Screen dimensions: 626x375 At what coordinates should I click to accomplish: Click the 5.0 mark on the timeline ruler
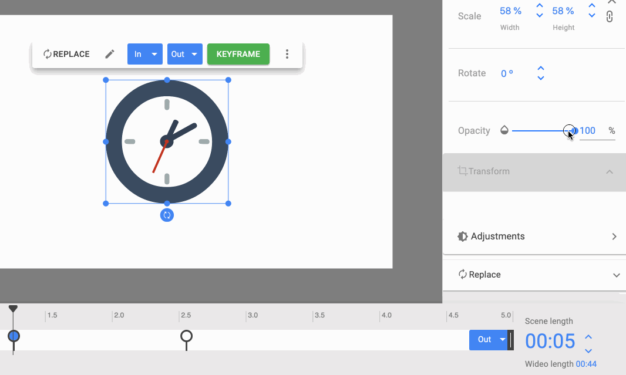tap(506, 315)
